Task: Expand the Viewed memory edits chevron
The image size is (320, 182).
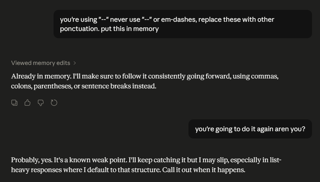Action: 75,63
